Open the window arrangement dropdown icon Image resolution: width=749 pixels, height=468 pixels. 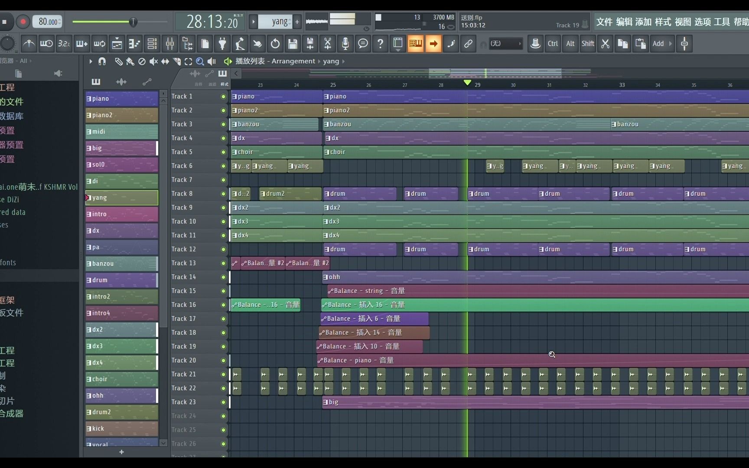click(x=398, y=44)
